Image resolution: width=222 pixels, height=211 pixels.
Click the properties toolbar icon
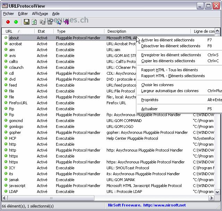click(50, 22)
